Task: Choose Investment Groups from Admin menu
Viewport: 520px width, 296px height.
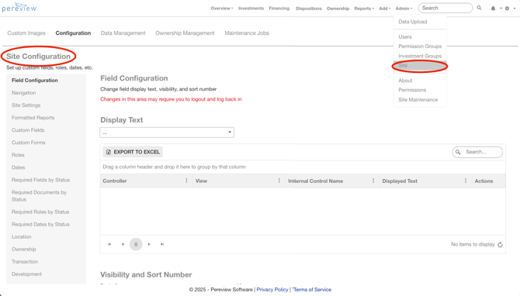Action: [x=420, y=56]
